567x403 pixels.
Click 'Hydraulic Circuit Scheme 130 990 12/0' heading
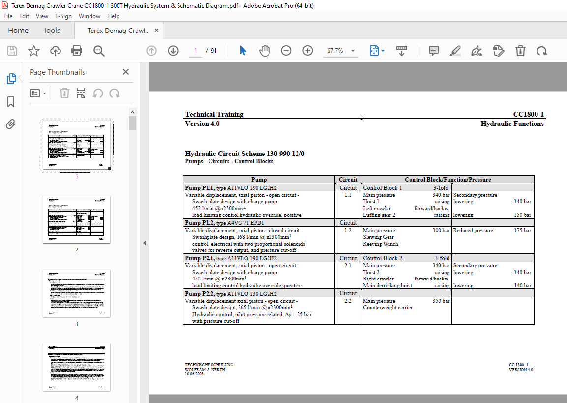click(245, 154)
